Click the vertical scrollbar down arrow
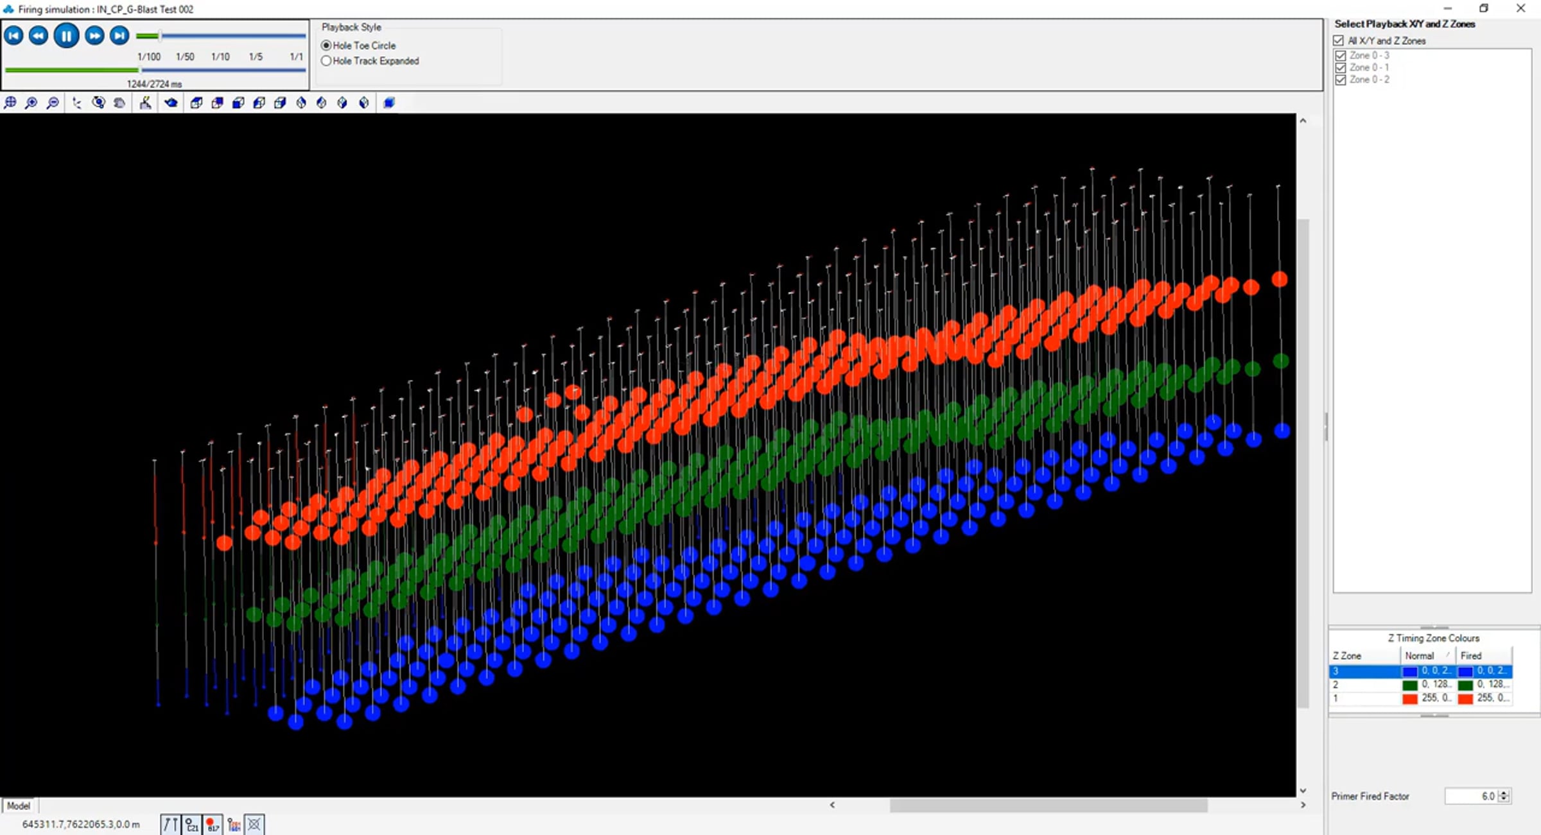 1303,790
